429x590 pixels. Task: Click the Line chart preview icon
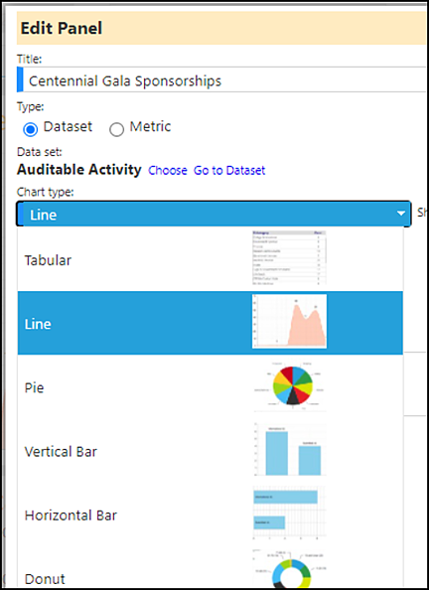[x=289, y=322]
